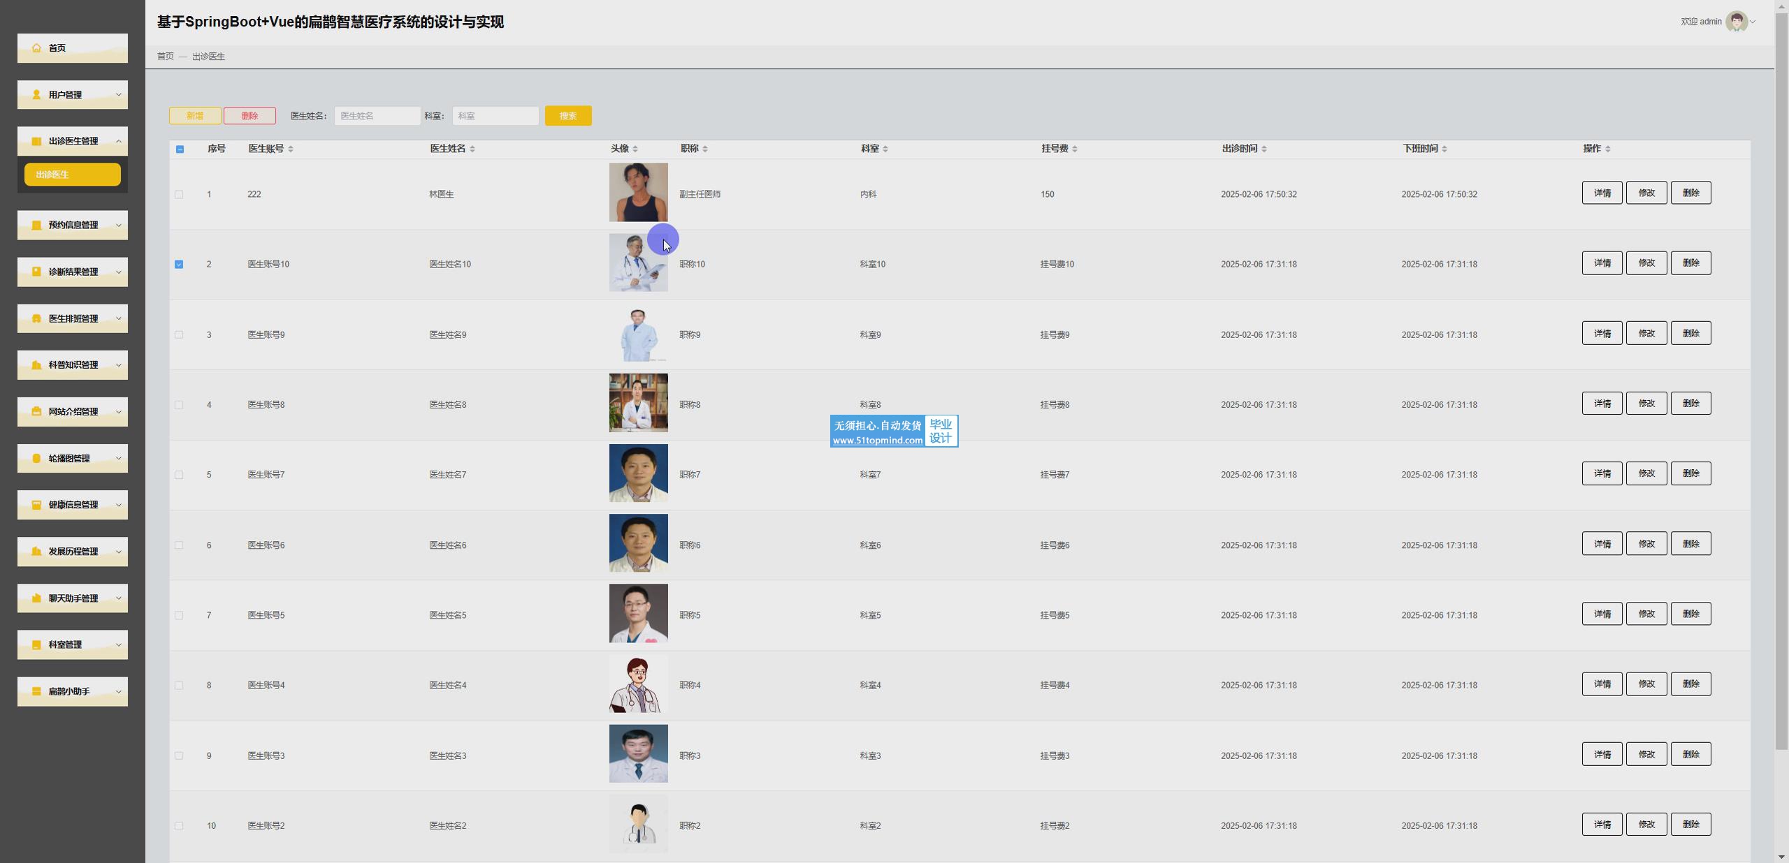Check the checkbox for 林医生 row
Screen dimensions: 1789x863
[179, 195]
